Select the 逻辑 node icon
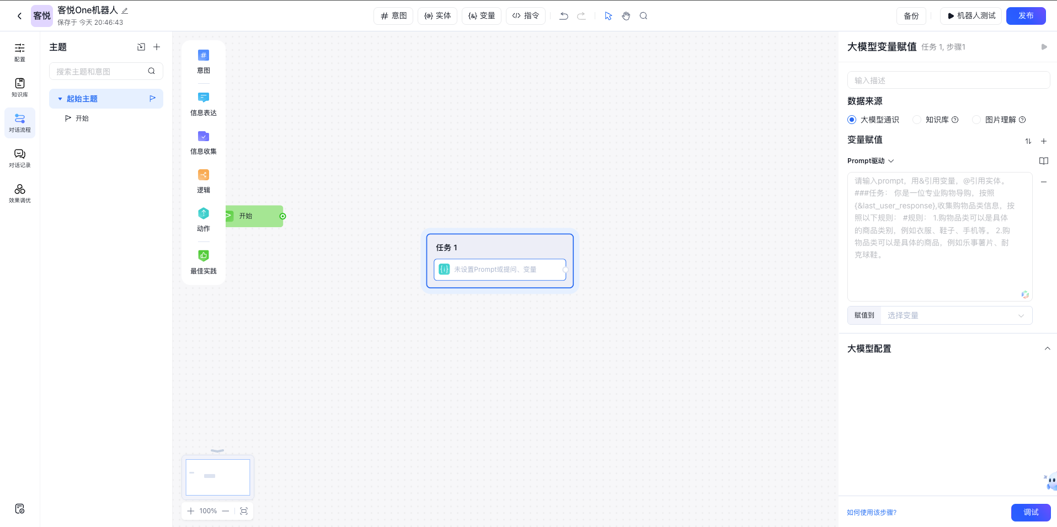 point(204,175)
